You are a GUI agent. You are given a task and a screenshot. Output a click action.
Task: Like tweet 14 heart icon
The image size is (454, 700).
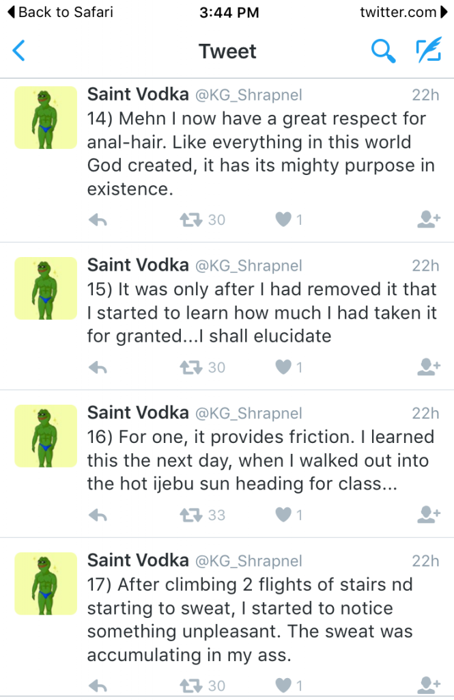click(283, 219)
